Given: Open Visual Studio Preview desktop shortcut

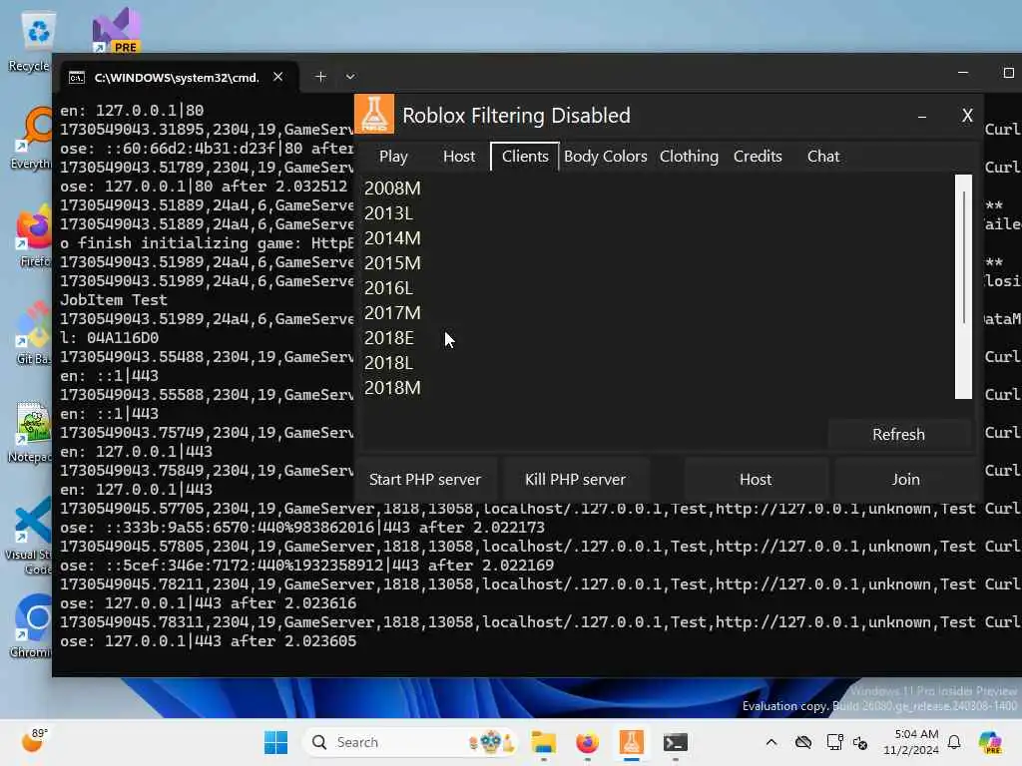Looking at the screenshot, I should tap(117, 31).
